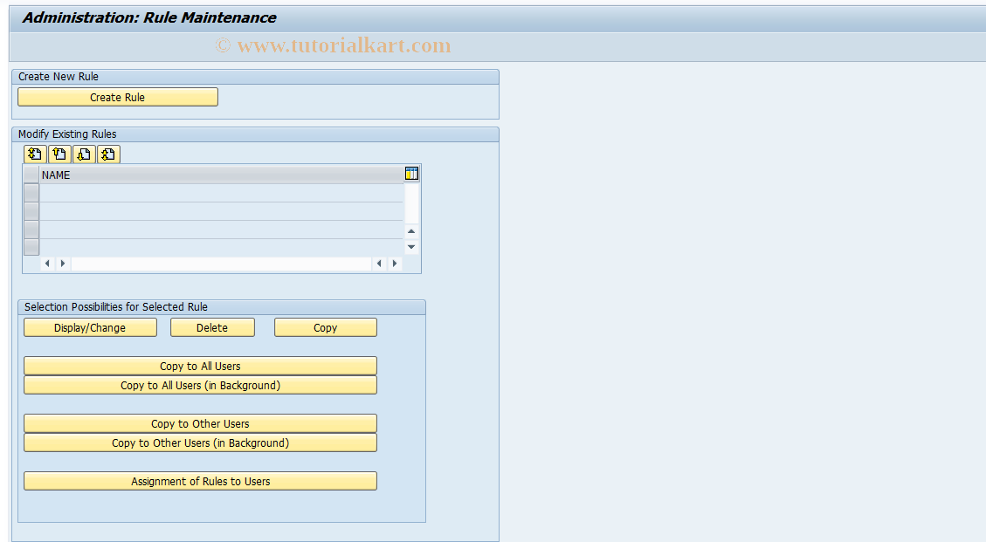Click the NAME column header

[x=221, y=175]
